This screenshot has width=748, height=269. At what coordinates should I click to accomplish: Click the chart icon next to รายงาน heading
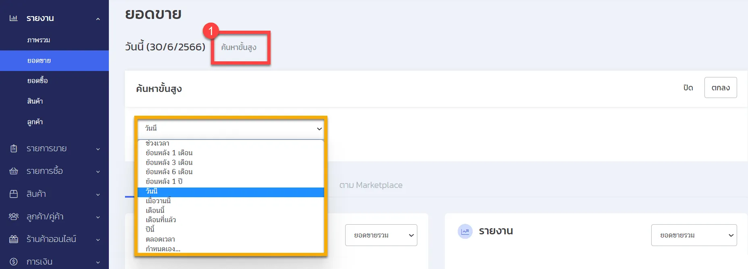[x=465, y=231]
